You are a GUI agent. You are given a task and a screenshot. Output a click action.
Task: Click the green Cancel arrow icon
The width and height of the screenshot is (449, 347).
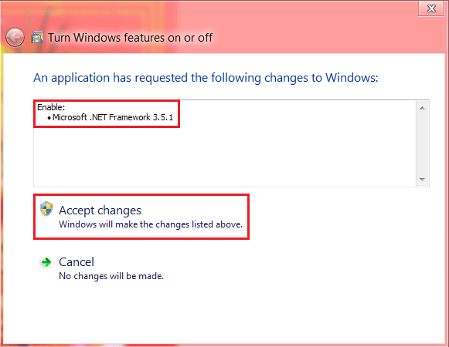click(46, 262)
